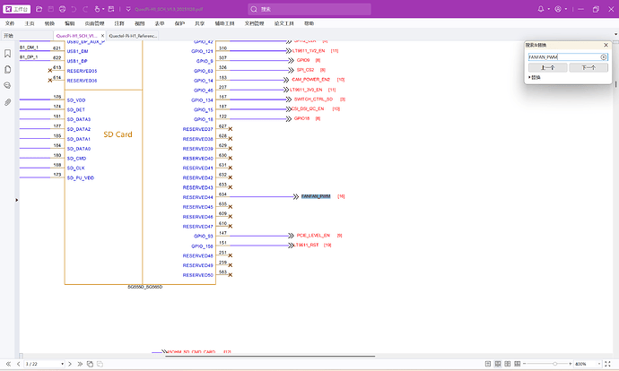The width and height of the screenshot is (619, 371).
Task: Select the continuous page view icon
Action: [498, 364]
